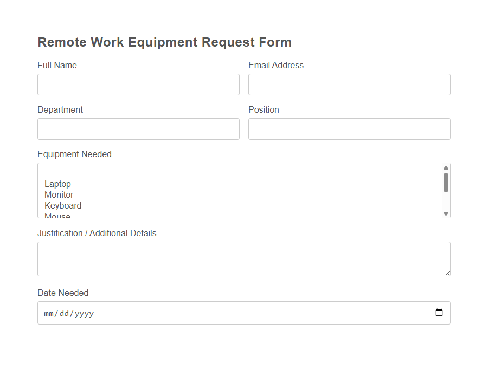This screenshot has width=488, height=369.
Task: Open the date picker calendar icon
Action: tap(439, 312)
